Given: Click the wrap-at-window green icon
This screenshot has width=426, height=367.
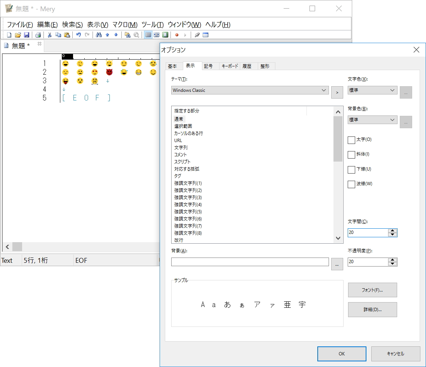Looking at the screenshot, I should click(165, 35).
